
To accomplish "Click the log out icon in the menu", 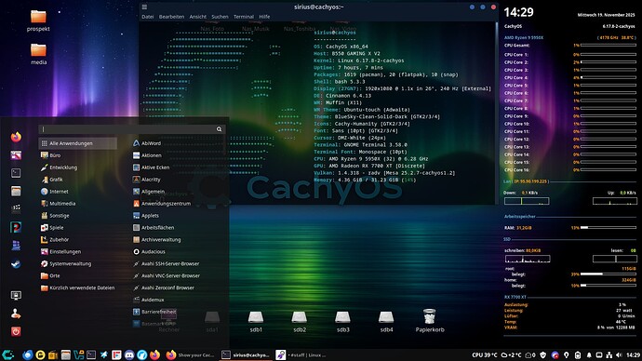I will [16, 314].
